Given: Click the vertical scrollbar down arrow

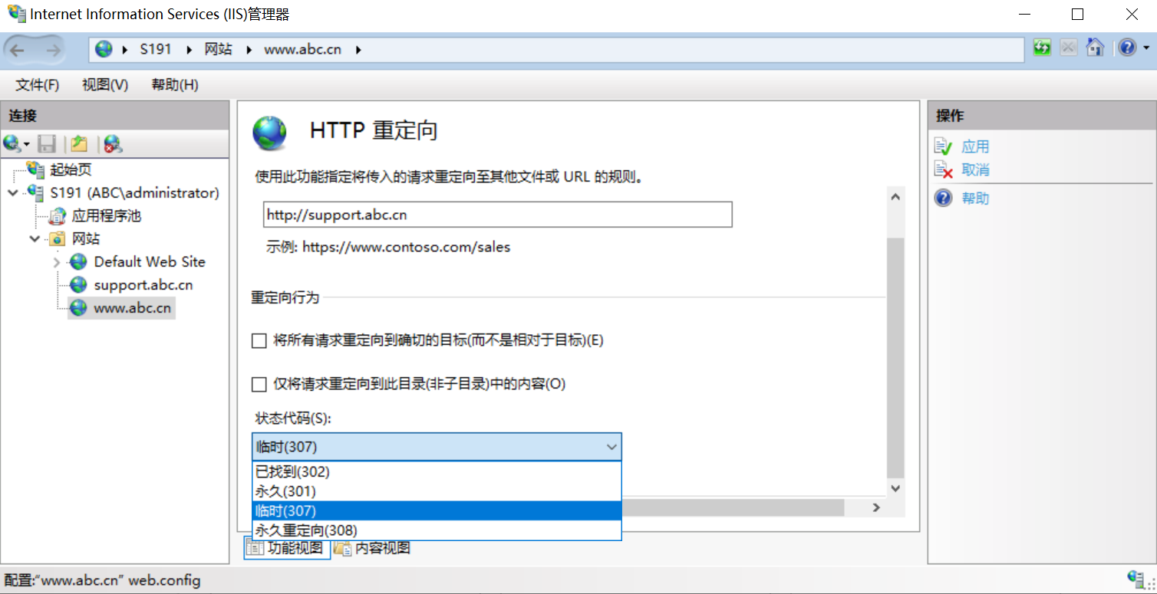Looking at the screenshot, I should point(895,487).
